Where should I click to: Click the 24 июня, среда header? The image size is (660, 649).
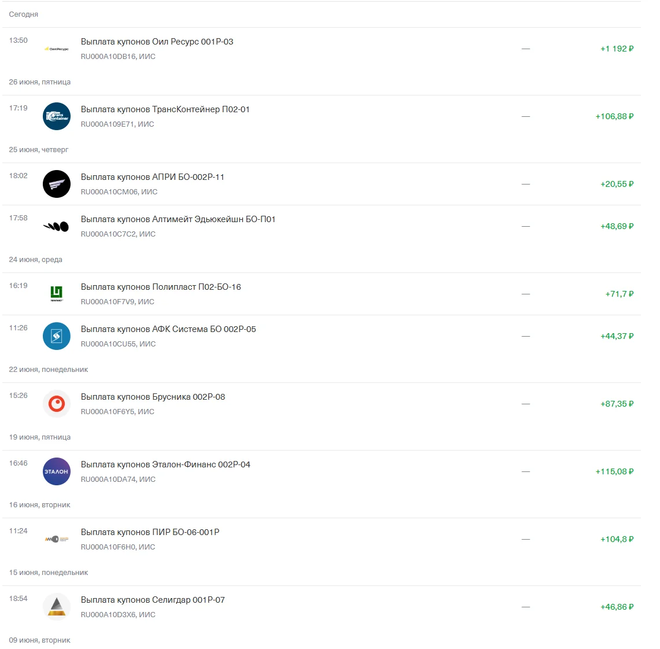coord(35,260)
